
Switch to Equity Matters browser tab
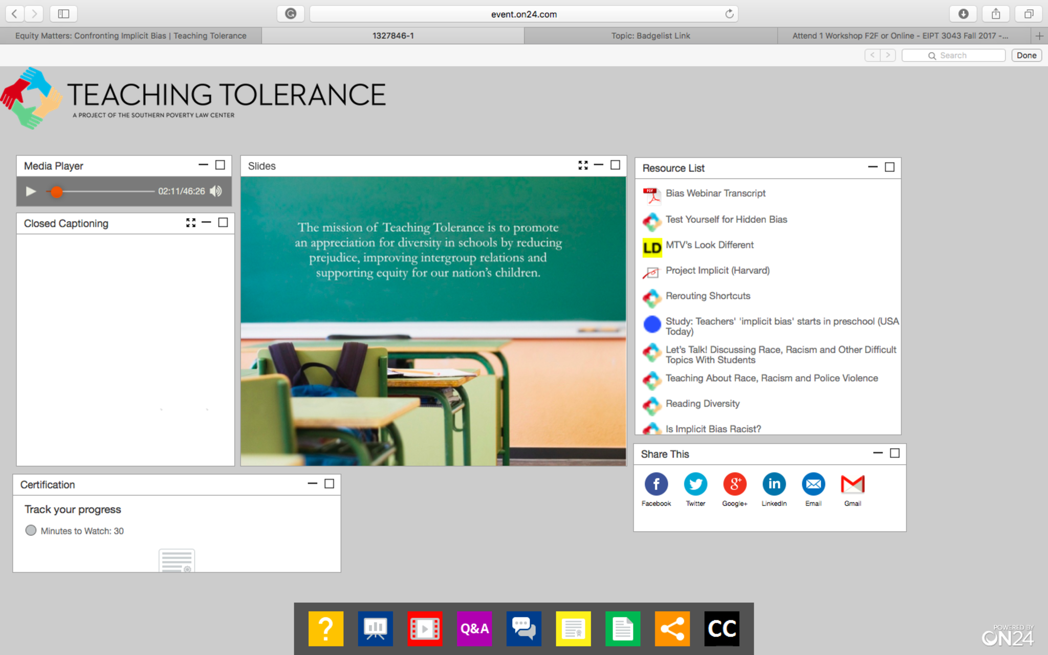pyautogui.click(x=131, y=36)
